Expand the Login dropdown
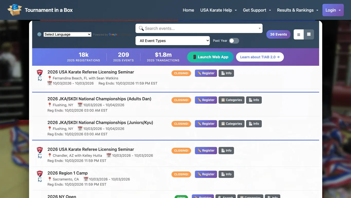 (333, 10)
